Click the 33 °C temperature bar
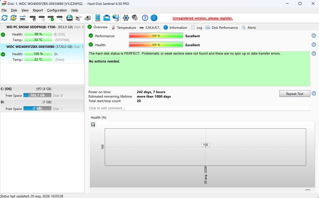319x198 pixels. click(x=38, y=40)
